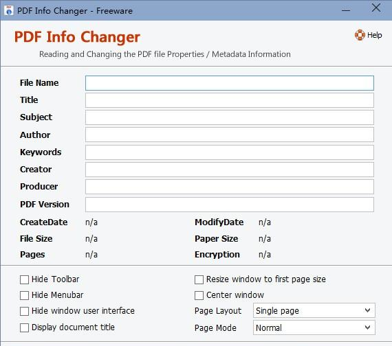
Task: Toggle Resize window to first page size
Action: (199, 279)
